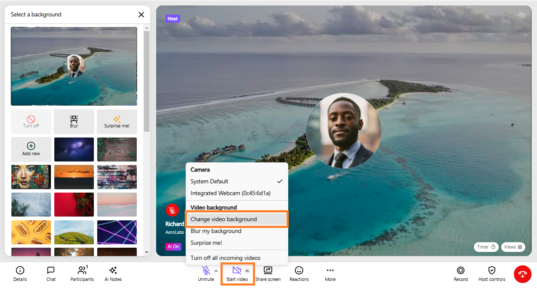Turn off the virtual background
Viewport: 537px width, 291px height.
(x=31, y=122)
